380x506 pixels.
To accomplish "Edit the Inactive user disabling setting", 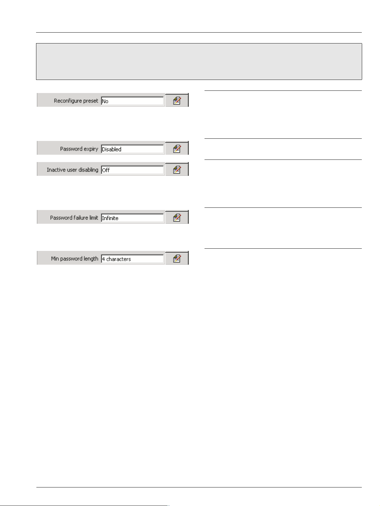I will coord(177,170).
